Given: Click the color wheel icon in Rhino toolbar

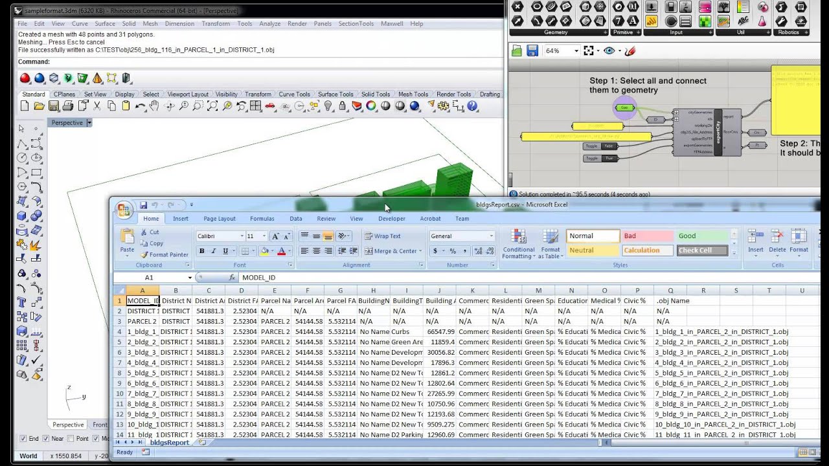Looking at the screenshot, I should (x=371, y=106).
